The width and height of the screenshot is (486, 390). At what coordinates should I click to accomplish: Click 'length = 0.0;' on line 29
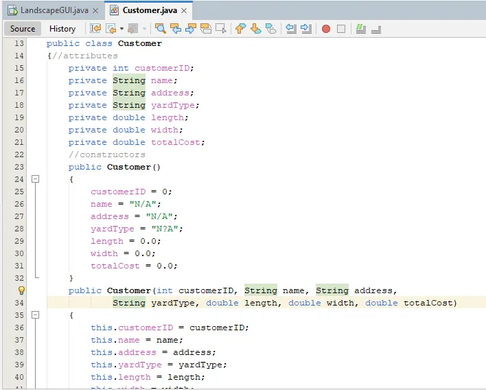pos(126,241)
